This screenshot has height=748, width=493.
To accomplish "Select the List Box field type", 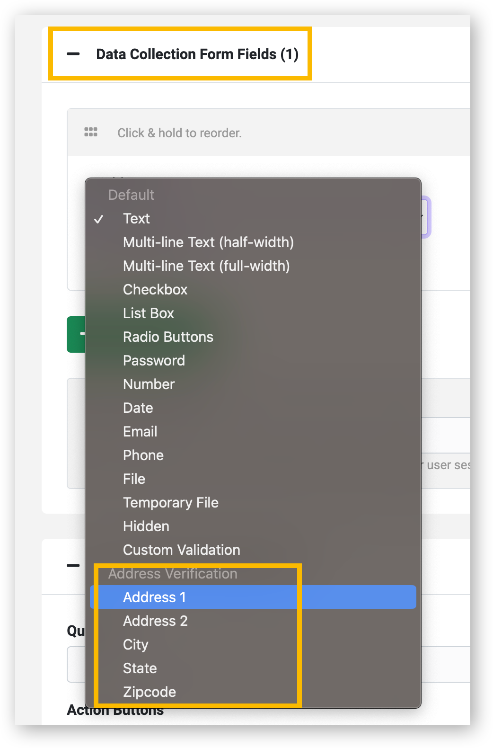I will (x=148, y=313).
